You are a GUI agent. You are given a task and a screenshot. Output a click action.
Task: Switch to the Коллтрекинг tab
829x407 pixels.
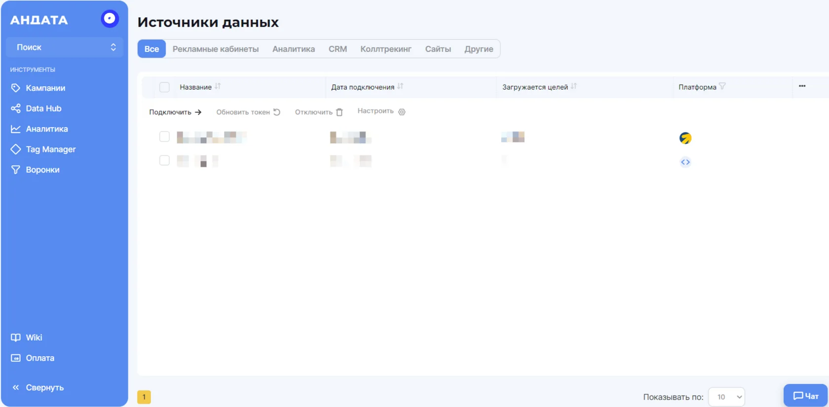(x=386, y=49)
